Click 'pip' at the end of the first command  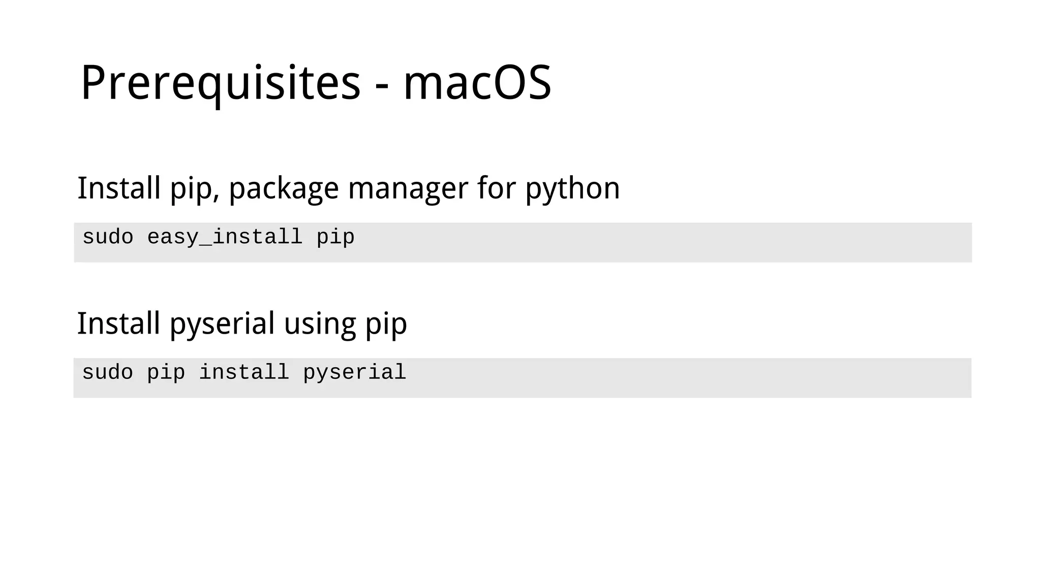(x=335, y=238)
